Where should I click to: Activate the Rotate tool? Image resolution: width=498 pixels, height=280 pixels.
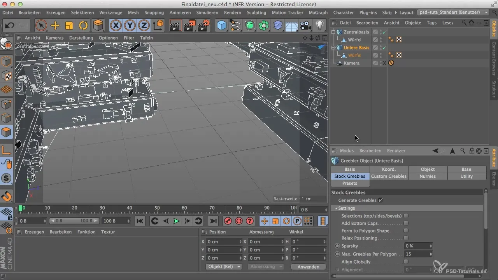pos(84,26)
